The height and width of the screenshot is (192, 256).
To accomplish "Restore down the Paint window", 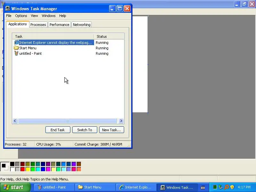I will pos(244,4).
